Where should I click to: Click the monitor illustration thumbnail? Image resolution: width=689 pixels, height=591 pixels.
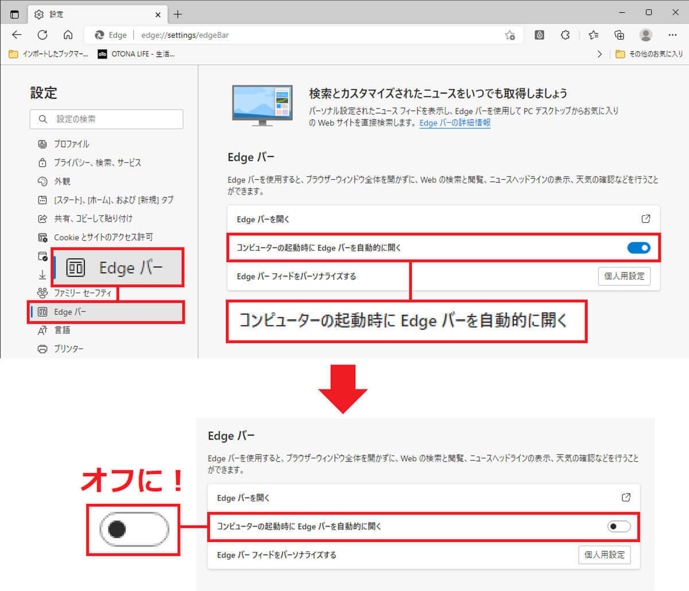pos(262,106)
